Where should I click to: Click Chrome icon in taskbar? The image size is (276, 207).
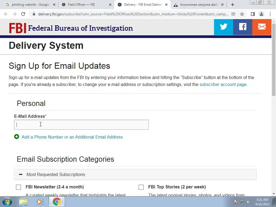(57, 202)
